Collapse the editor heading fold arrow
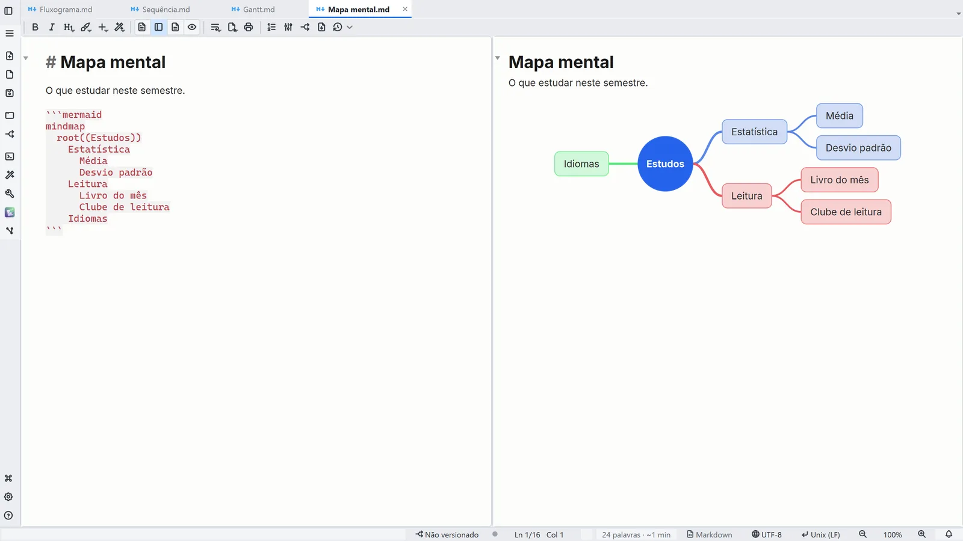Viewport: 963px width, 541px height. 26,58
